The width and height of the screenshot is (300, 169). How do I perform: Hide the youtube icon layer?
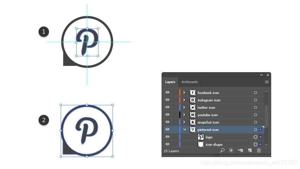tap(167, 115)
